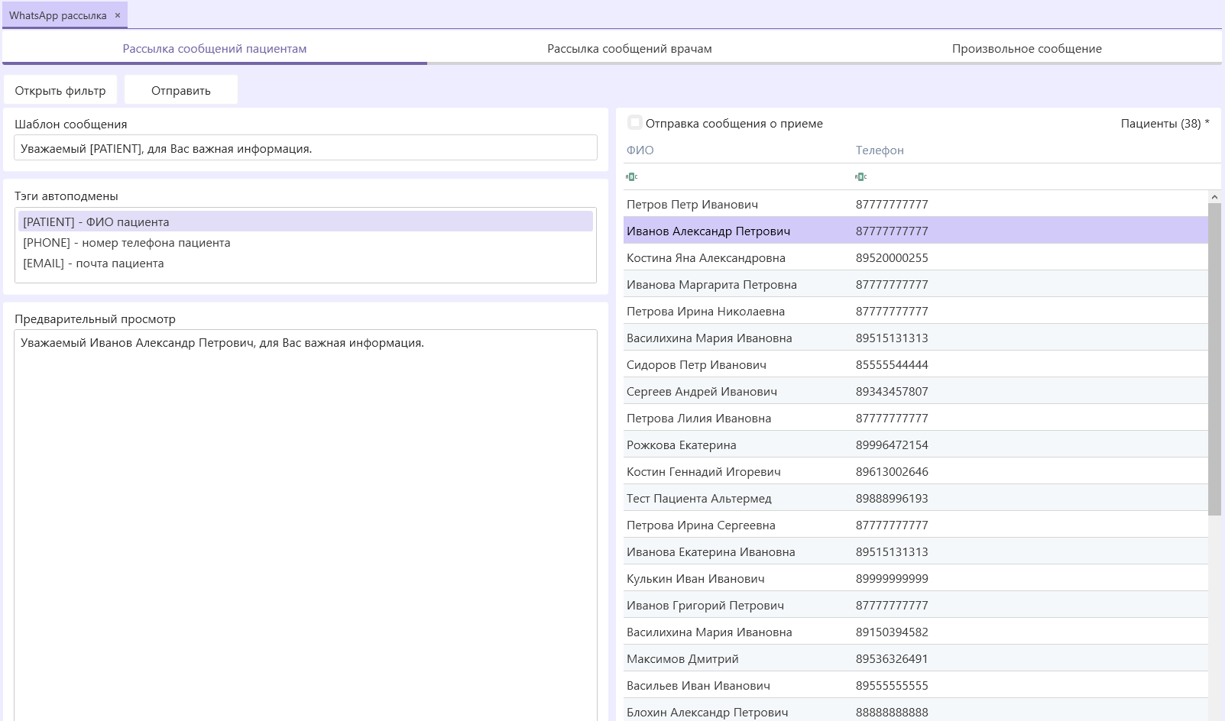Screen dimensions: 1225x721
Task: Select patient Костин Геннадий Игоревич
Action: tap(916, 471)
